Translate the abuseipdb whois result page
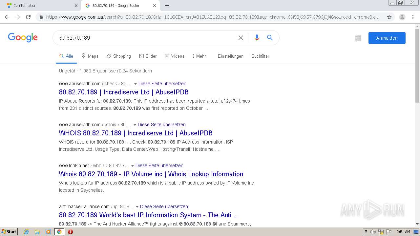Screen dimensions: 420x236 162,125
